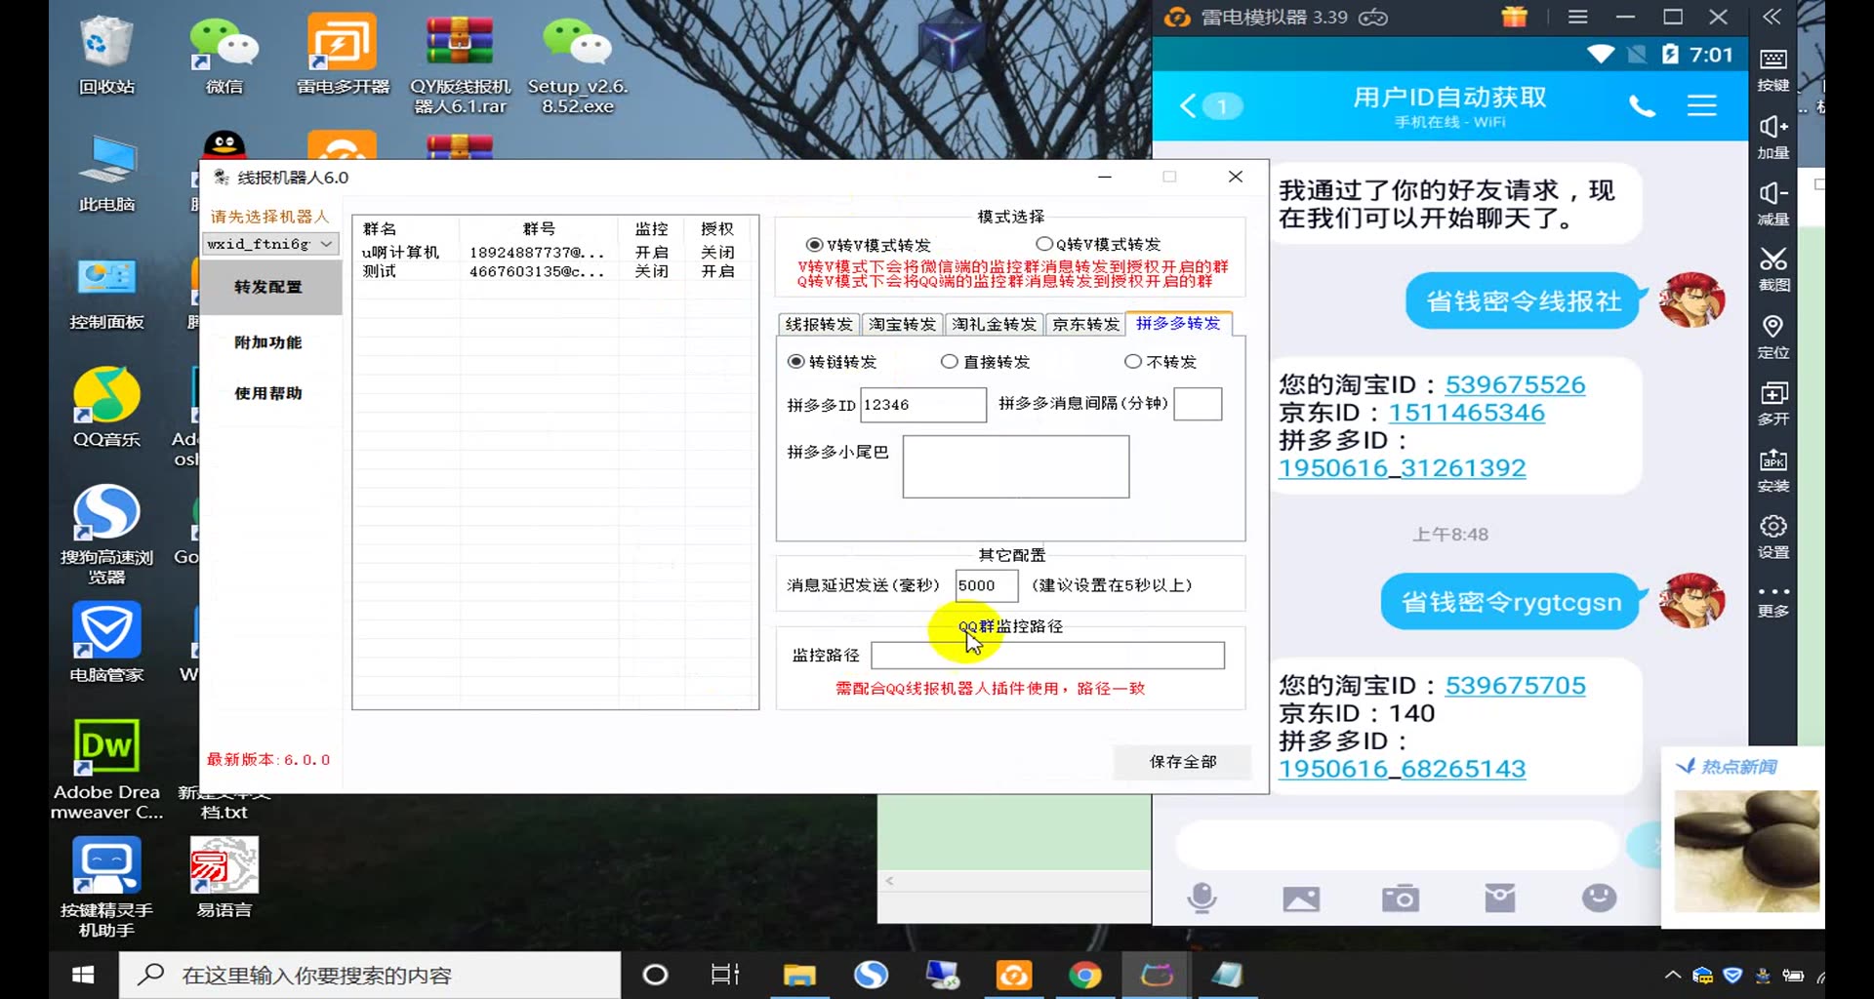
Task: Select the 测试 group row in table
Action: click(554, 271)
